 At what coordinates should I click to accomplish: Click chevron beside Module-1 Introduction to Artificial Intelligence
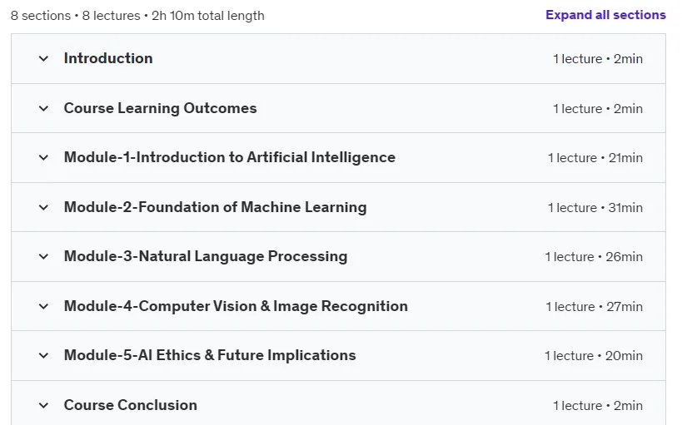[43, 158]
